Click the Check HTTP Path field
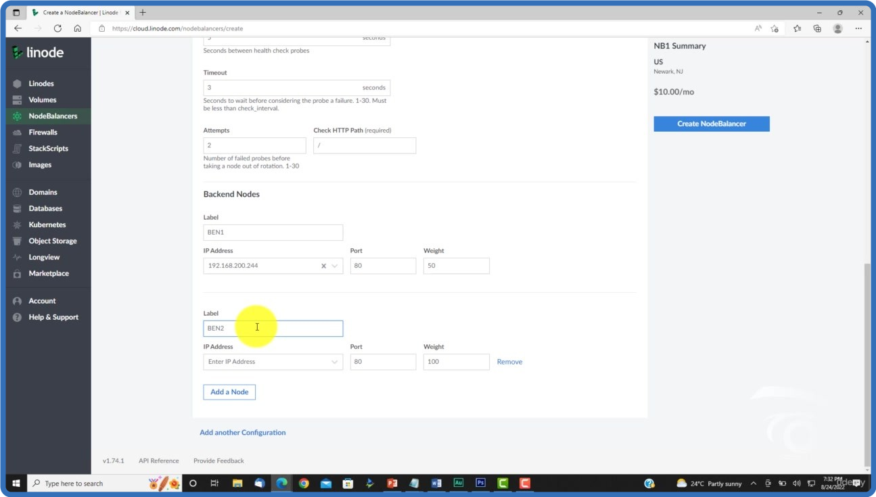 pyautogui.click(x=364, y=146)
